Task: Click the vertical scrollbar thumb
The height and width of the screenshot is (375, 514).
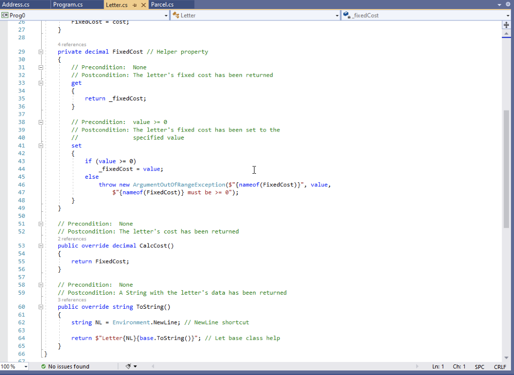Action: [x=506, y=169]
